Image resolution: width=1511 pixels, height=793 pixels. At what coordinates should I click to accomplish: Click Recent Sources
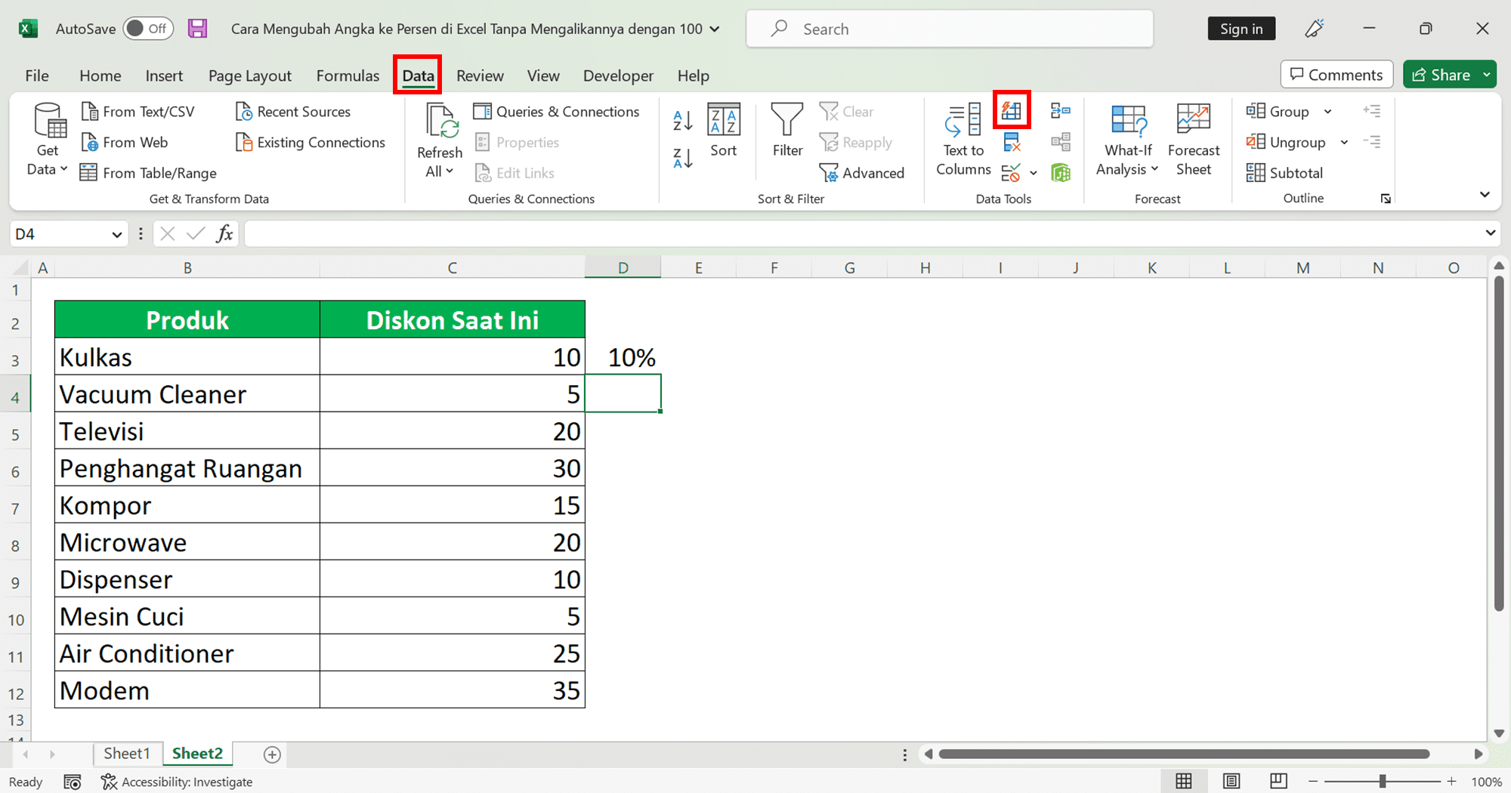coord(293,112)
